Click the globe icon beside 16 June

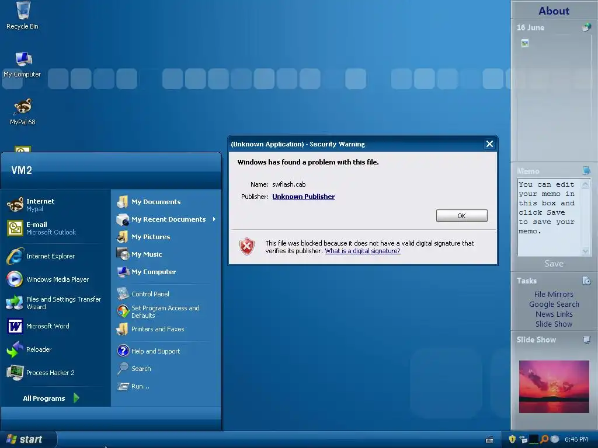[586, 27]
